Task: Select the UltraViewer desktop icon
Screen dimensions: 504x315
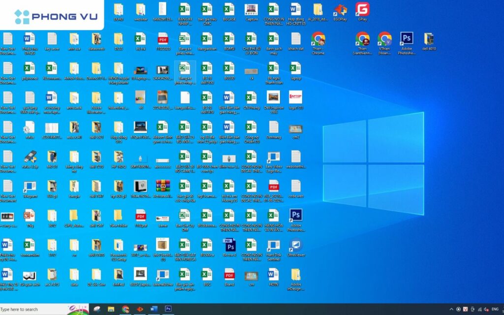Action: (295, 246)
